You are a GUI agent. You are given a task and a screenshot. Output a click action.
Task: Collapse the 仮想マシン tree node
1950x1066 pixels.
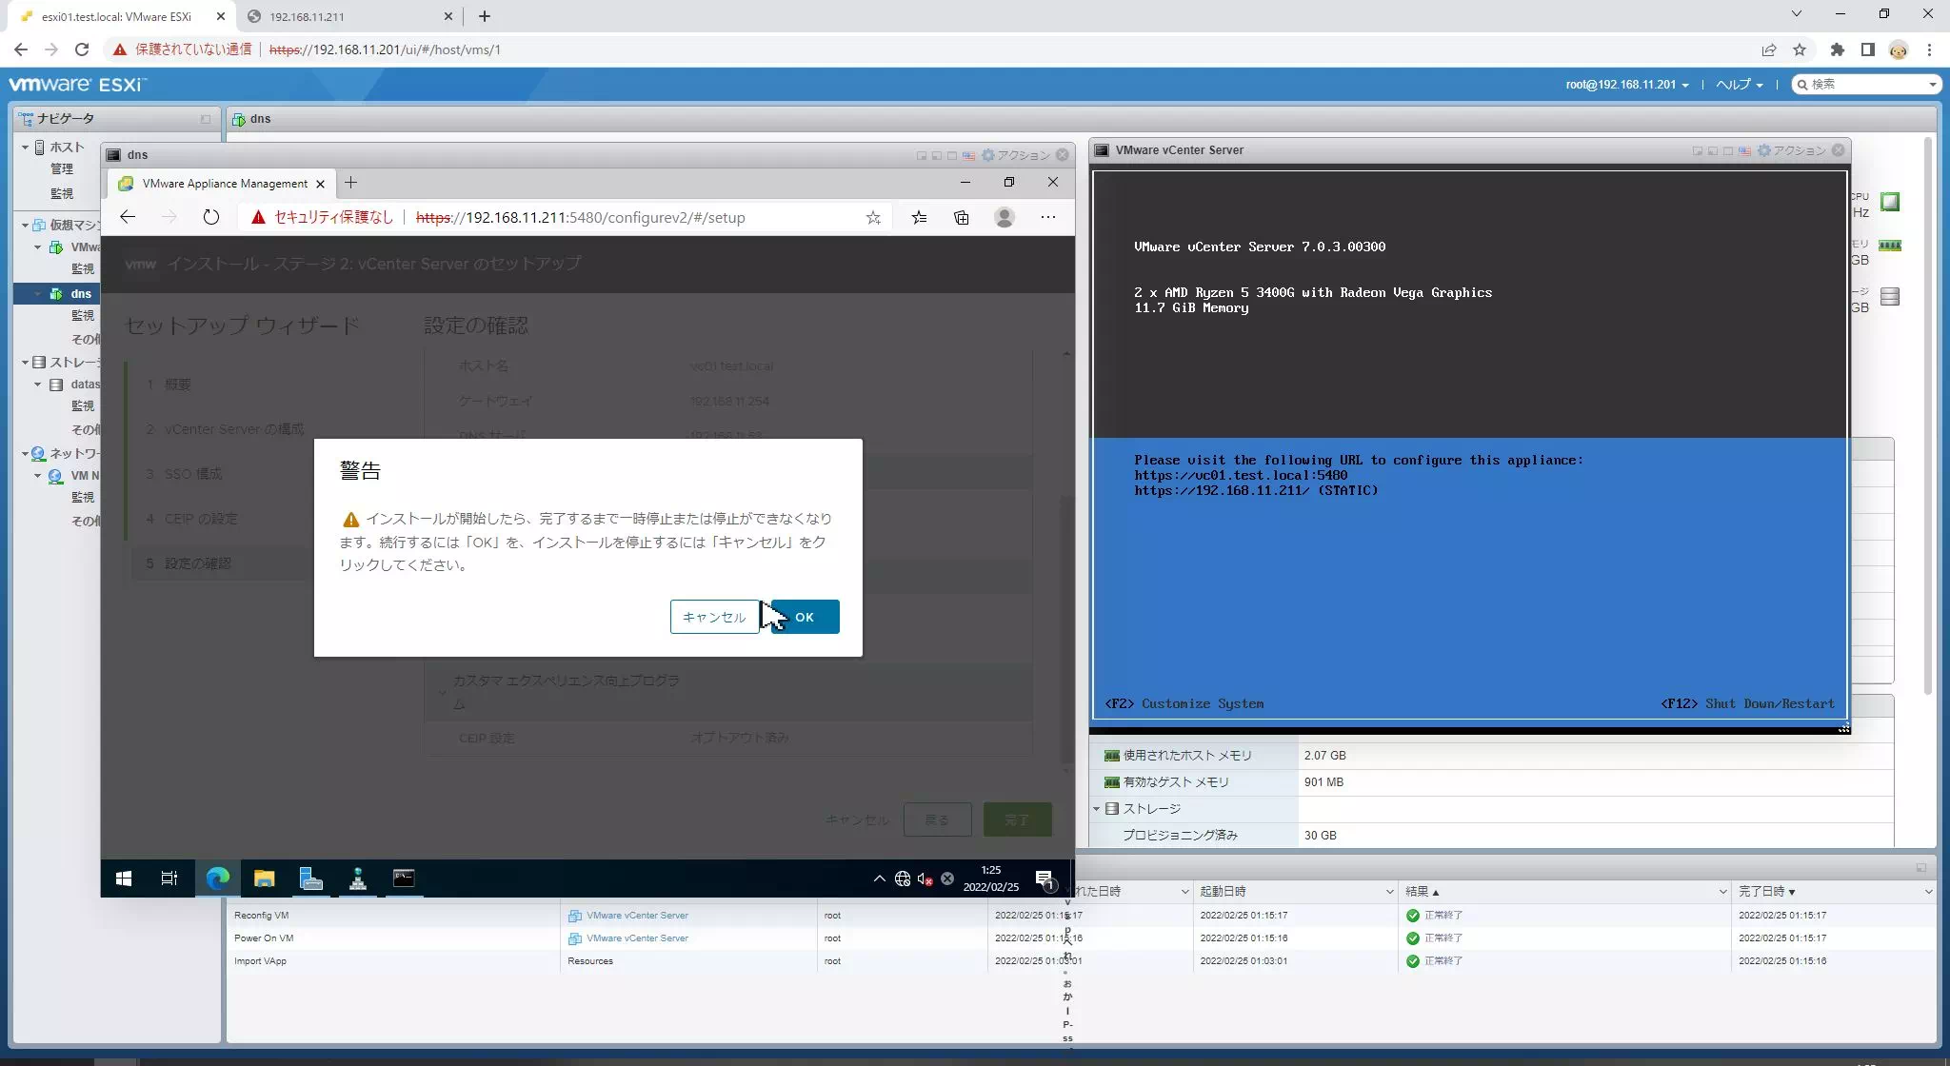click(x=26, y=225)
